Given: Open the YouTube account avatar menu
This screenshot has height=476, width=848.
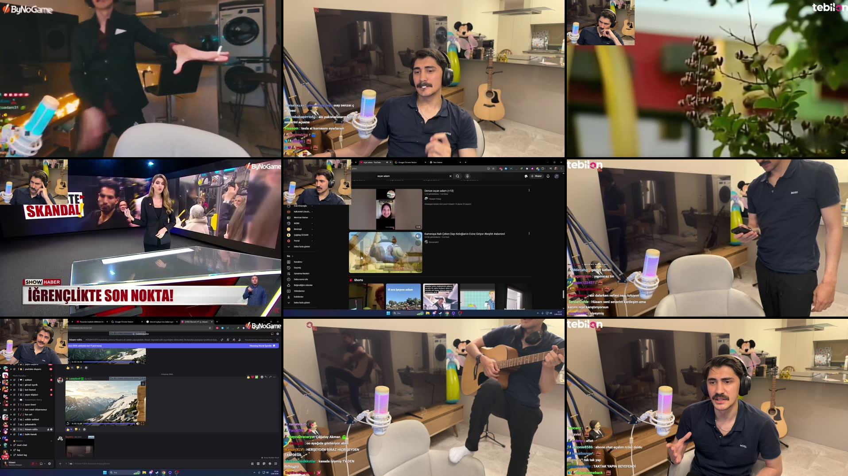Looking at the screenshot, I should coord(557,176).
